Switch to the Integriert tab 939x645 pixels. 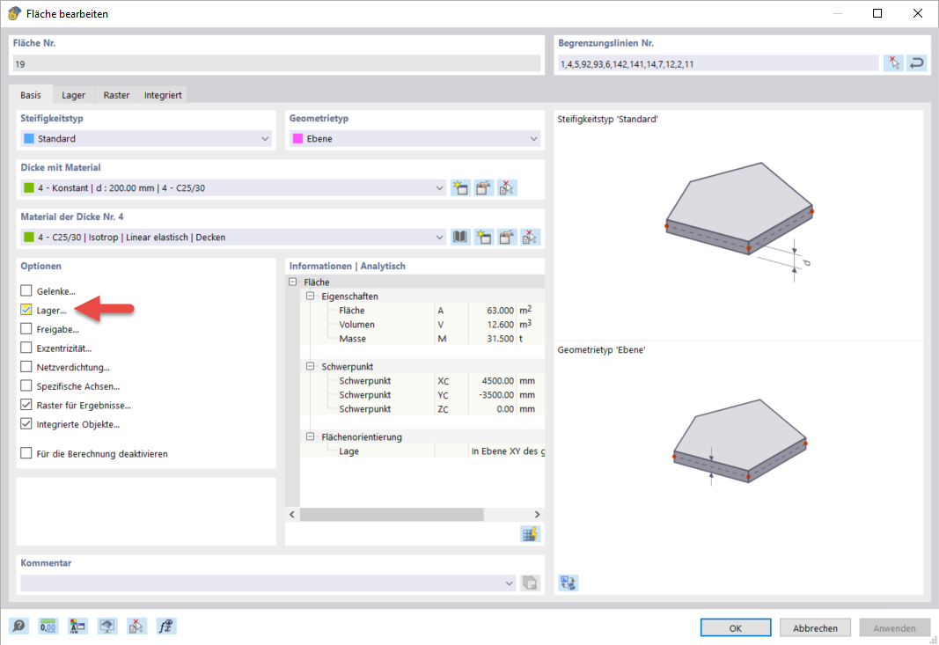coord(163,95)
